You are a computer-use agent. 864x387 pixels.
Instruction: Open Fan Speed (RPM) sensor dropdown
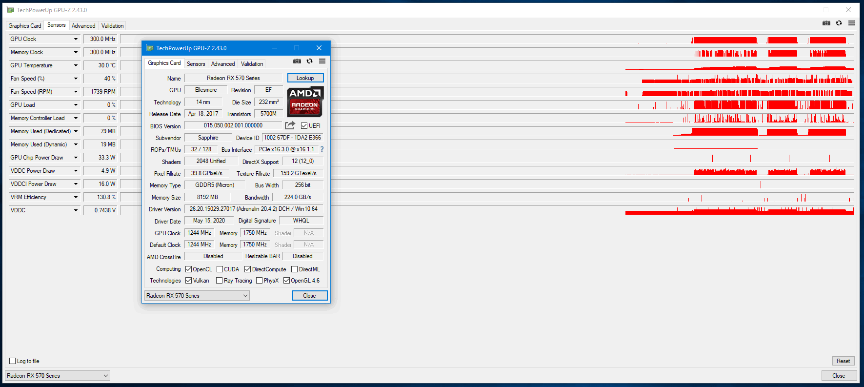tap(76, 92)
